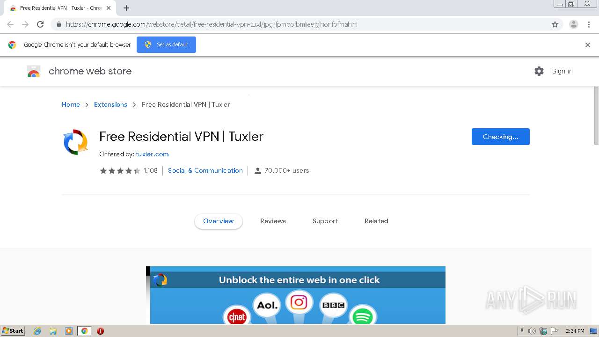Click the Tuxler extension logo icon
The image size is (599, 337).
coord(75,142)
